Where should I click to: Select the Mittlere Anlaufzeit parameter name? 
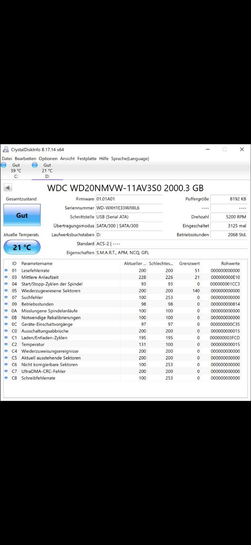tap(40, 277)
